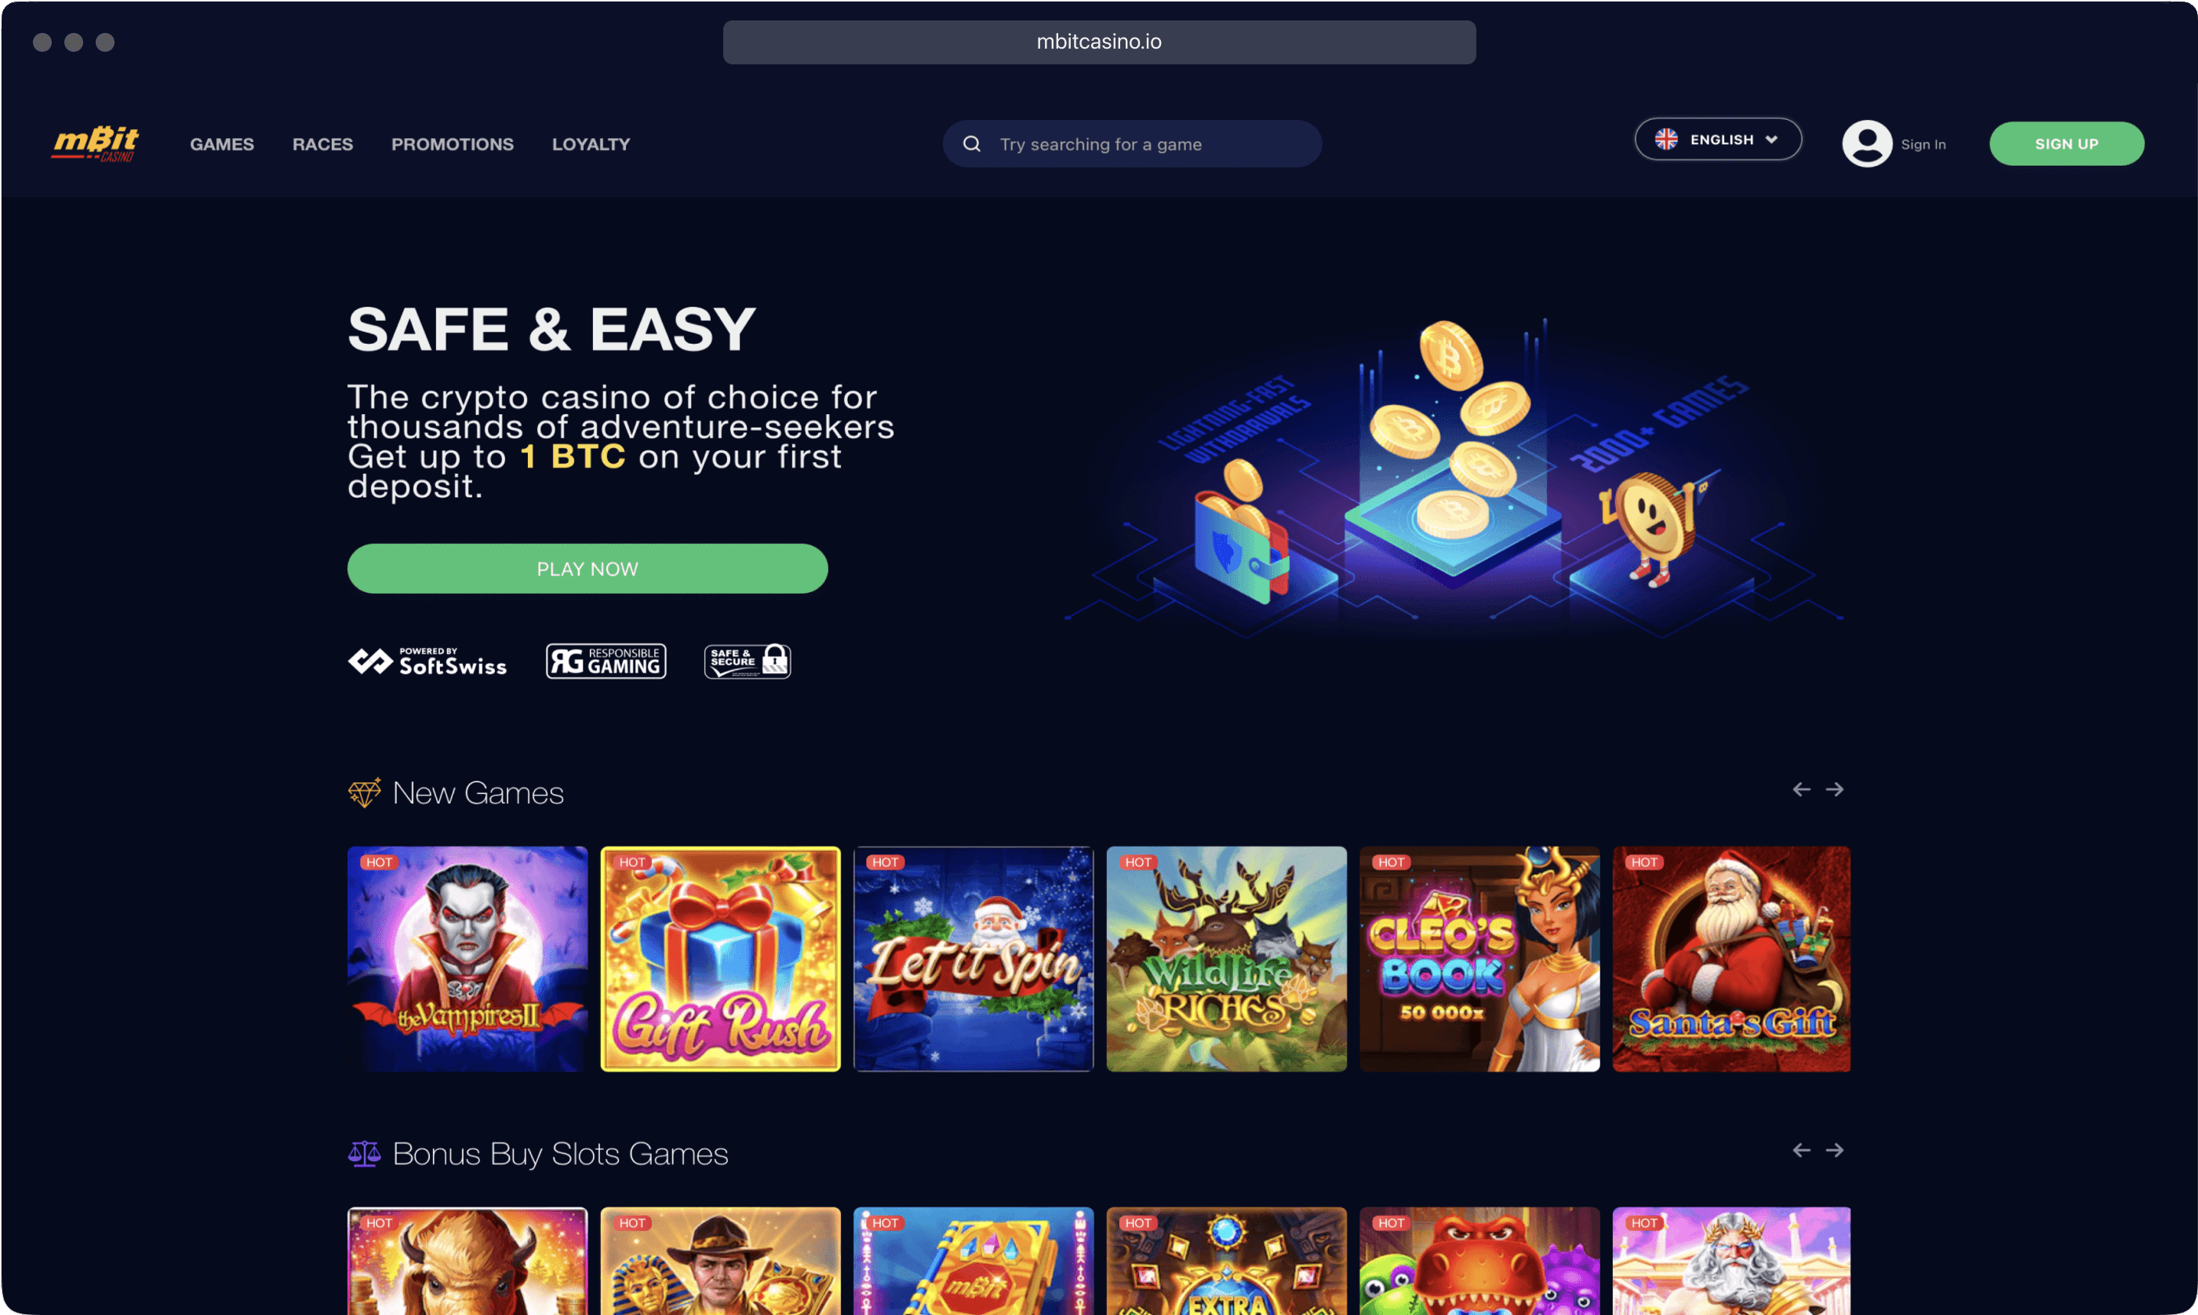Click the green Sign Up button

click(2066, 144)
